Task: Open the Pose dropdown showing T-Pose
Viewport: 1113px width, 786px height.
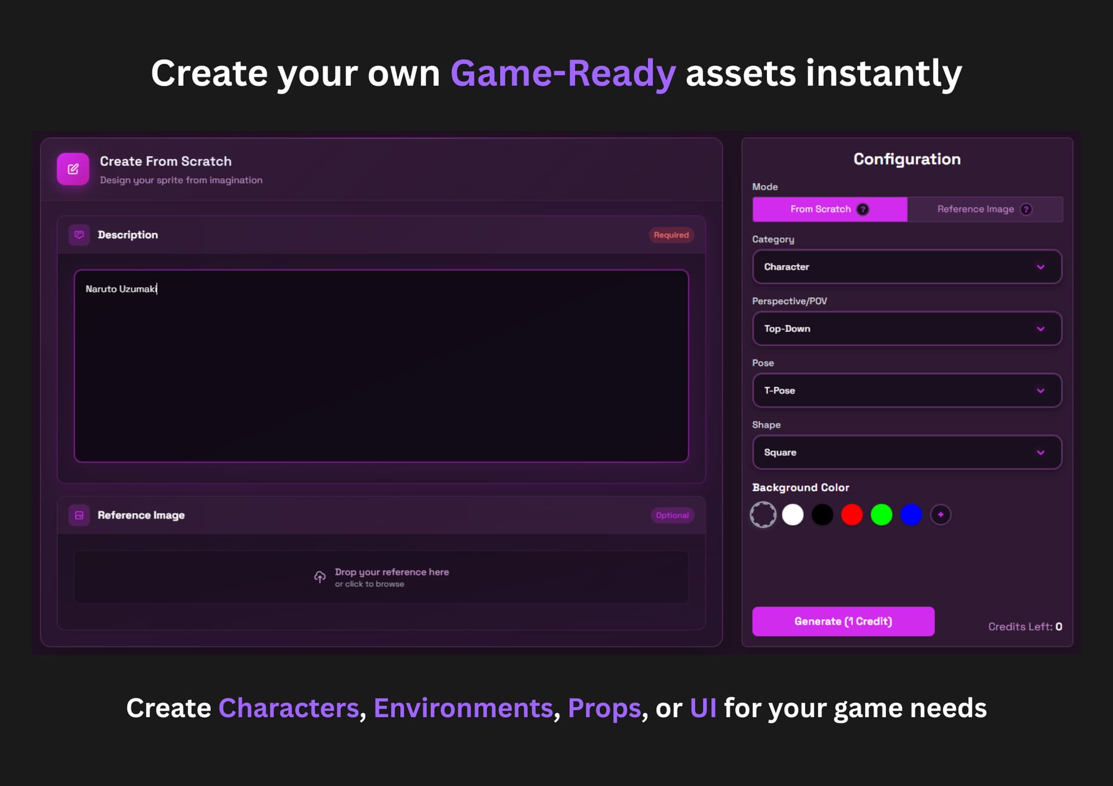Action: (906, 390)
